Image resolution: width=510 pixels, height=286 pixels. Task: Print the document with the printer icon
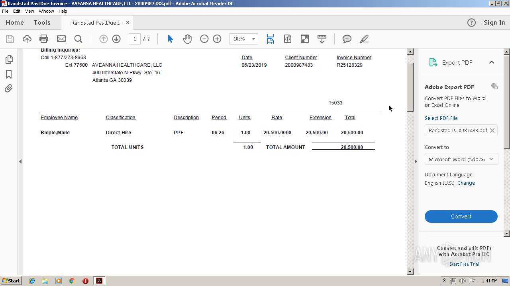pos(44,39)
